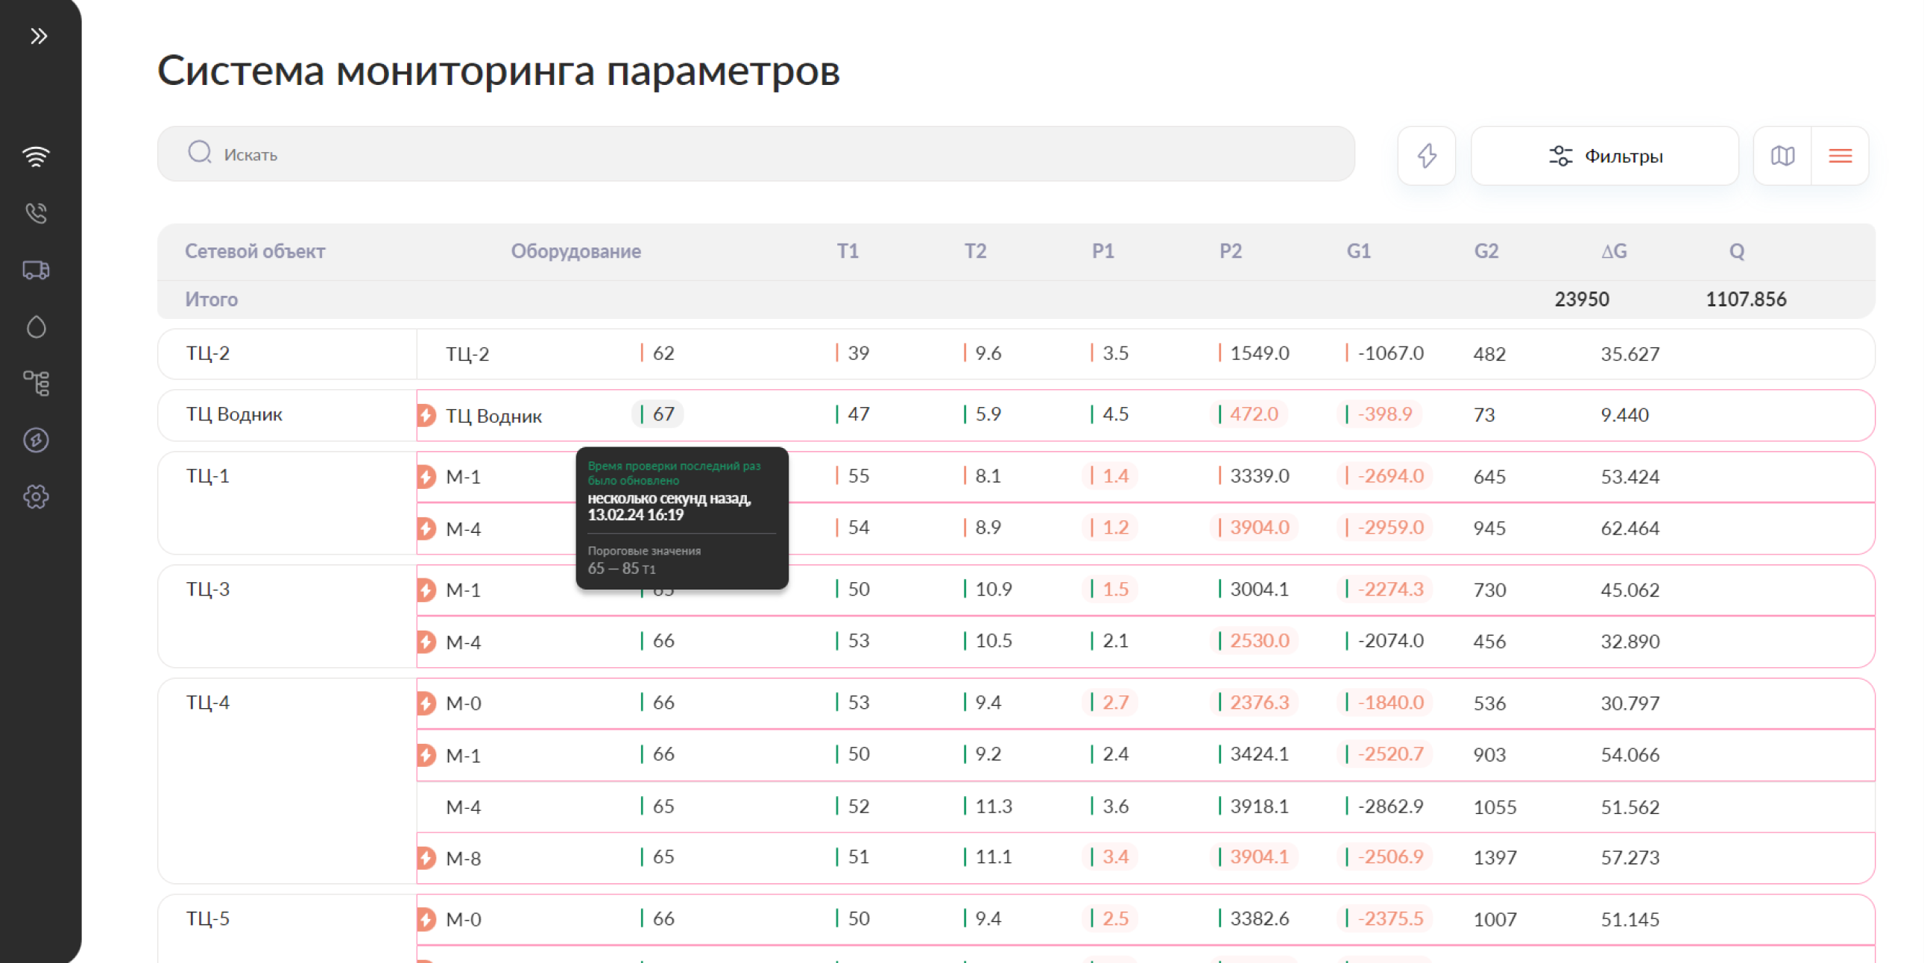Sort by Оборудование column header
Viewport: 1924px width, 963px height.
click(x=575, y=251)
